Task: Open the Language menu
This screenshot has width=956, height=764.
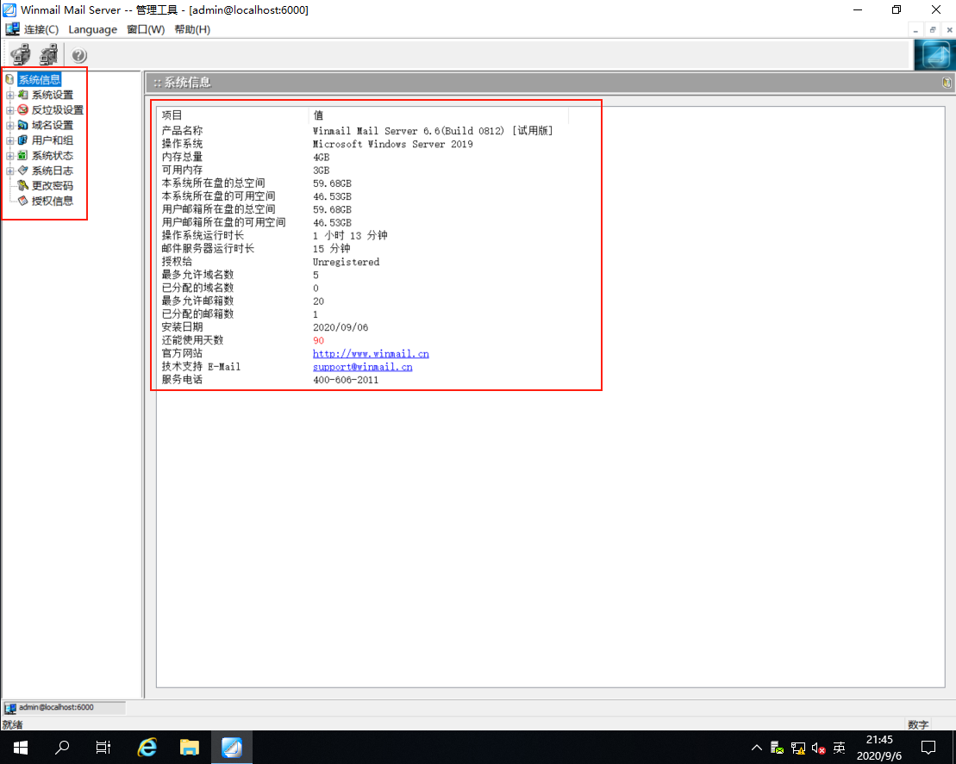Action: 93,29
